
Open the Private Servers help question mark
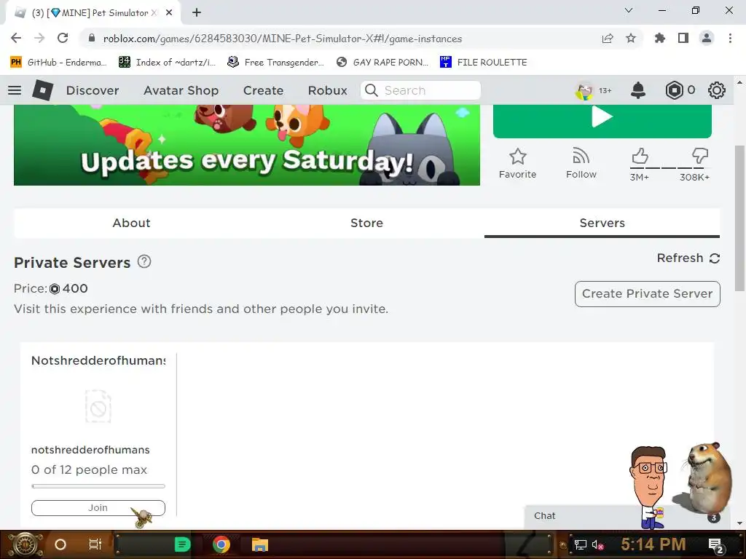pyautogui.click(x=144, y=261)
